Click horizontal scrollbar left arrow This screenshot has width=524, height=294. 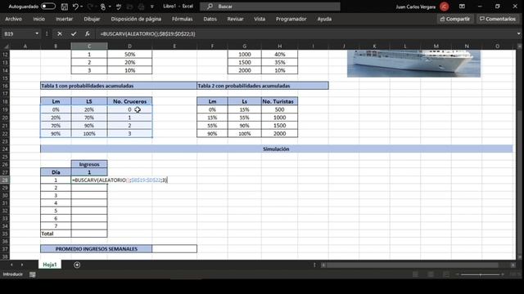pos(323,265)
